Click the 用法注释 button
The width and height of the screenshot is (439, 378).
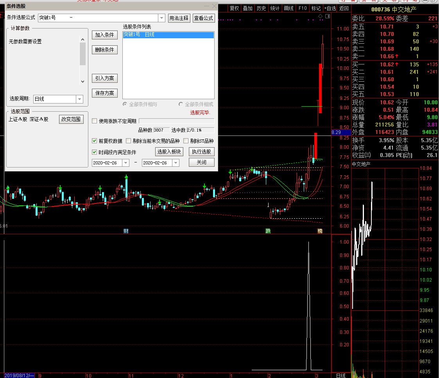click(x=179, y=18)
